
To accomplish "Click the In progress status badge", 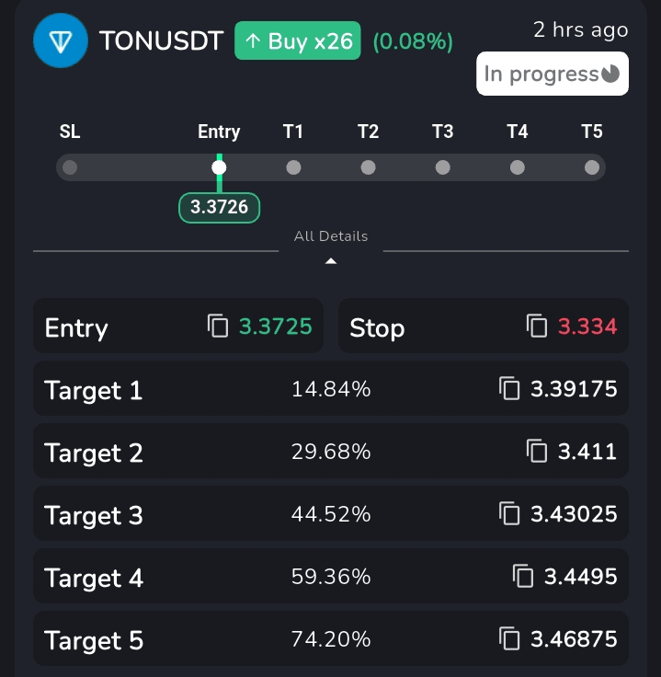I will pos(552,74).
